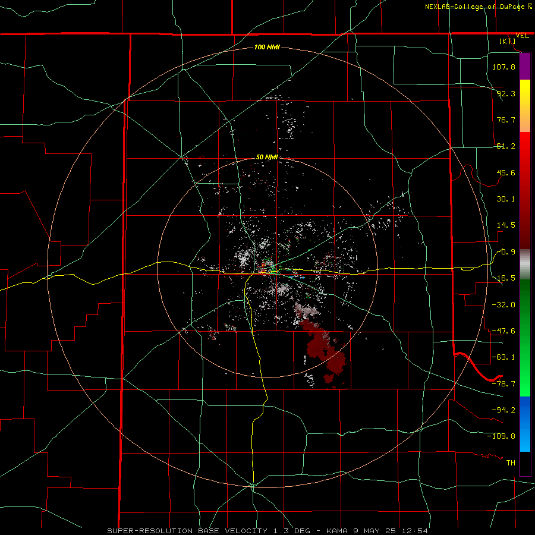The height and width of the screenshot is (535, 535).
Task: Click the -0.9 velocity scale value
Action: [x=506, y=252]
